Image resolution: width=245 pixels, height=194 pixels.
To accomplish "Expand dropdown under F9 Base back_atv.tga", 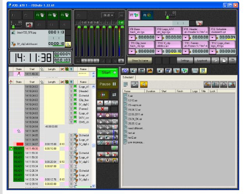I will point(132,37).
